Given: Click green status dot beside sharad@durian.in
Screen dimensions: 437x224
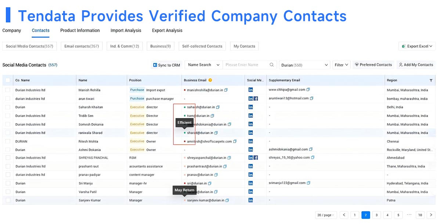Looking at the screenshot, I should coord(185,133).
